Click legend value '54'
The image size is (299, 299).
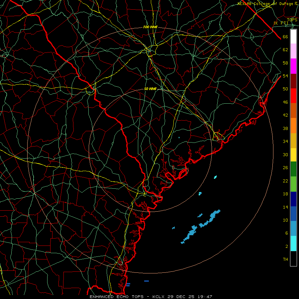click(285, 76)
